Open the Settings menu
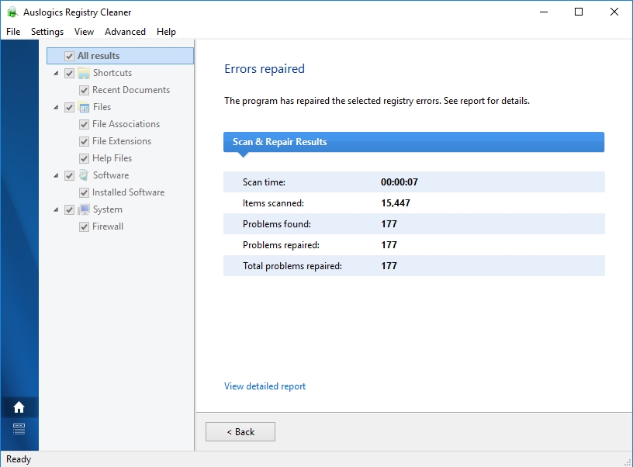This screenshot has height=467, width=633. pos(47,32)
